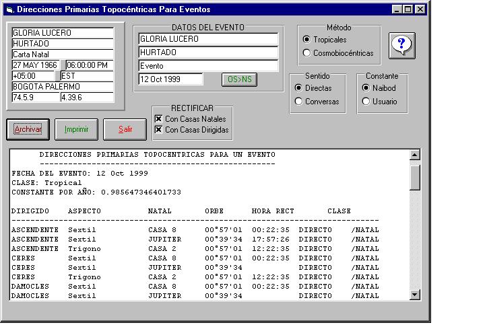Select the Naibod constant option
The image size is (487, 329).
coord(366,88)
